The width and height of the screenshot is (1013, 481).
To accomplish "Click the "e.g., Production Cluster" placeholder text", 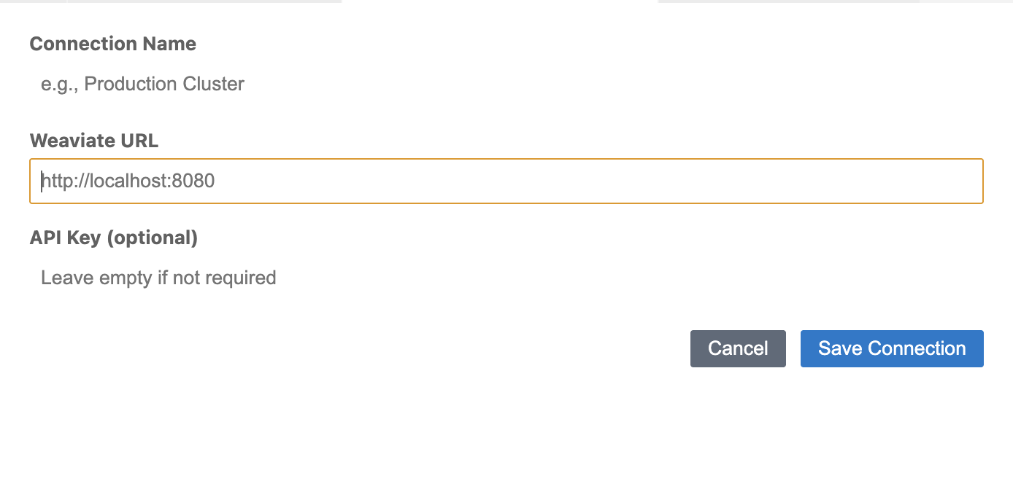I will point(142,85).
